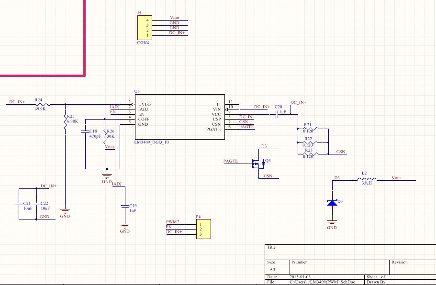
Task: Select the CSN net label right of R23
Action: (341, 152)
